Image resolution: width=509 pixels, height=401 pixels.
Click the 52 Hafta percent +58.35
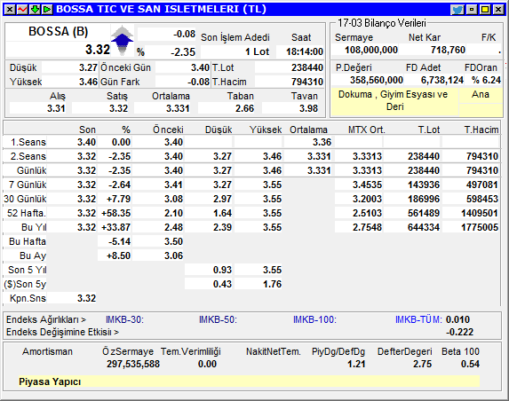[x=115, y=213]
